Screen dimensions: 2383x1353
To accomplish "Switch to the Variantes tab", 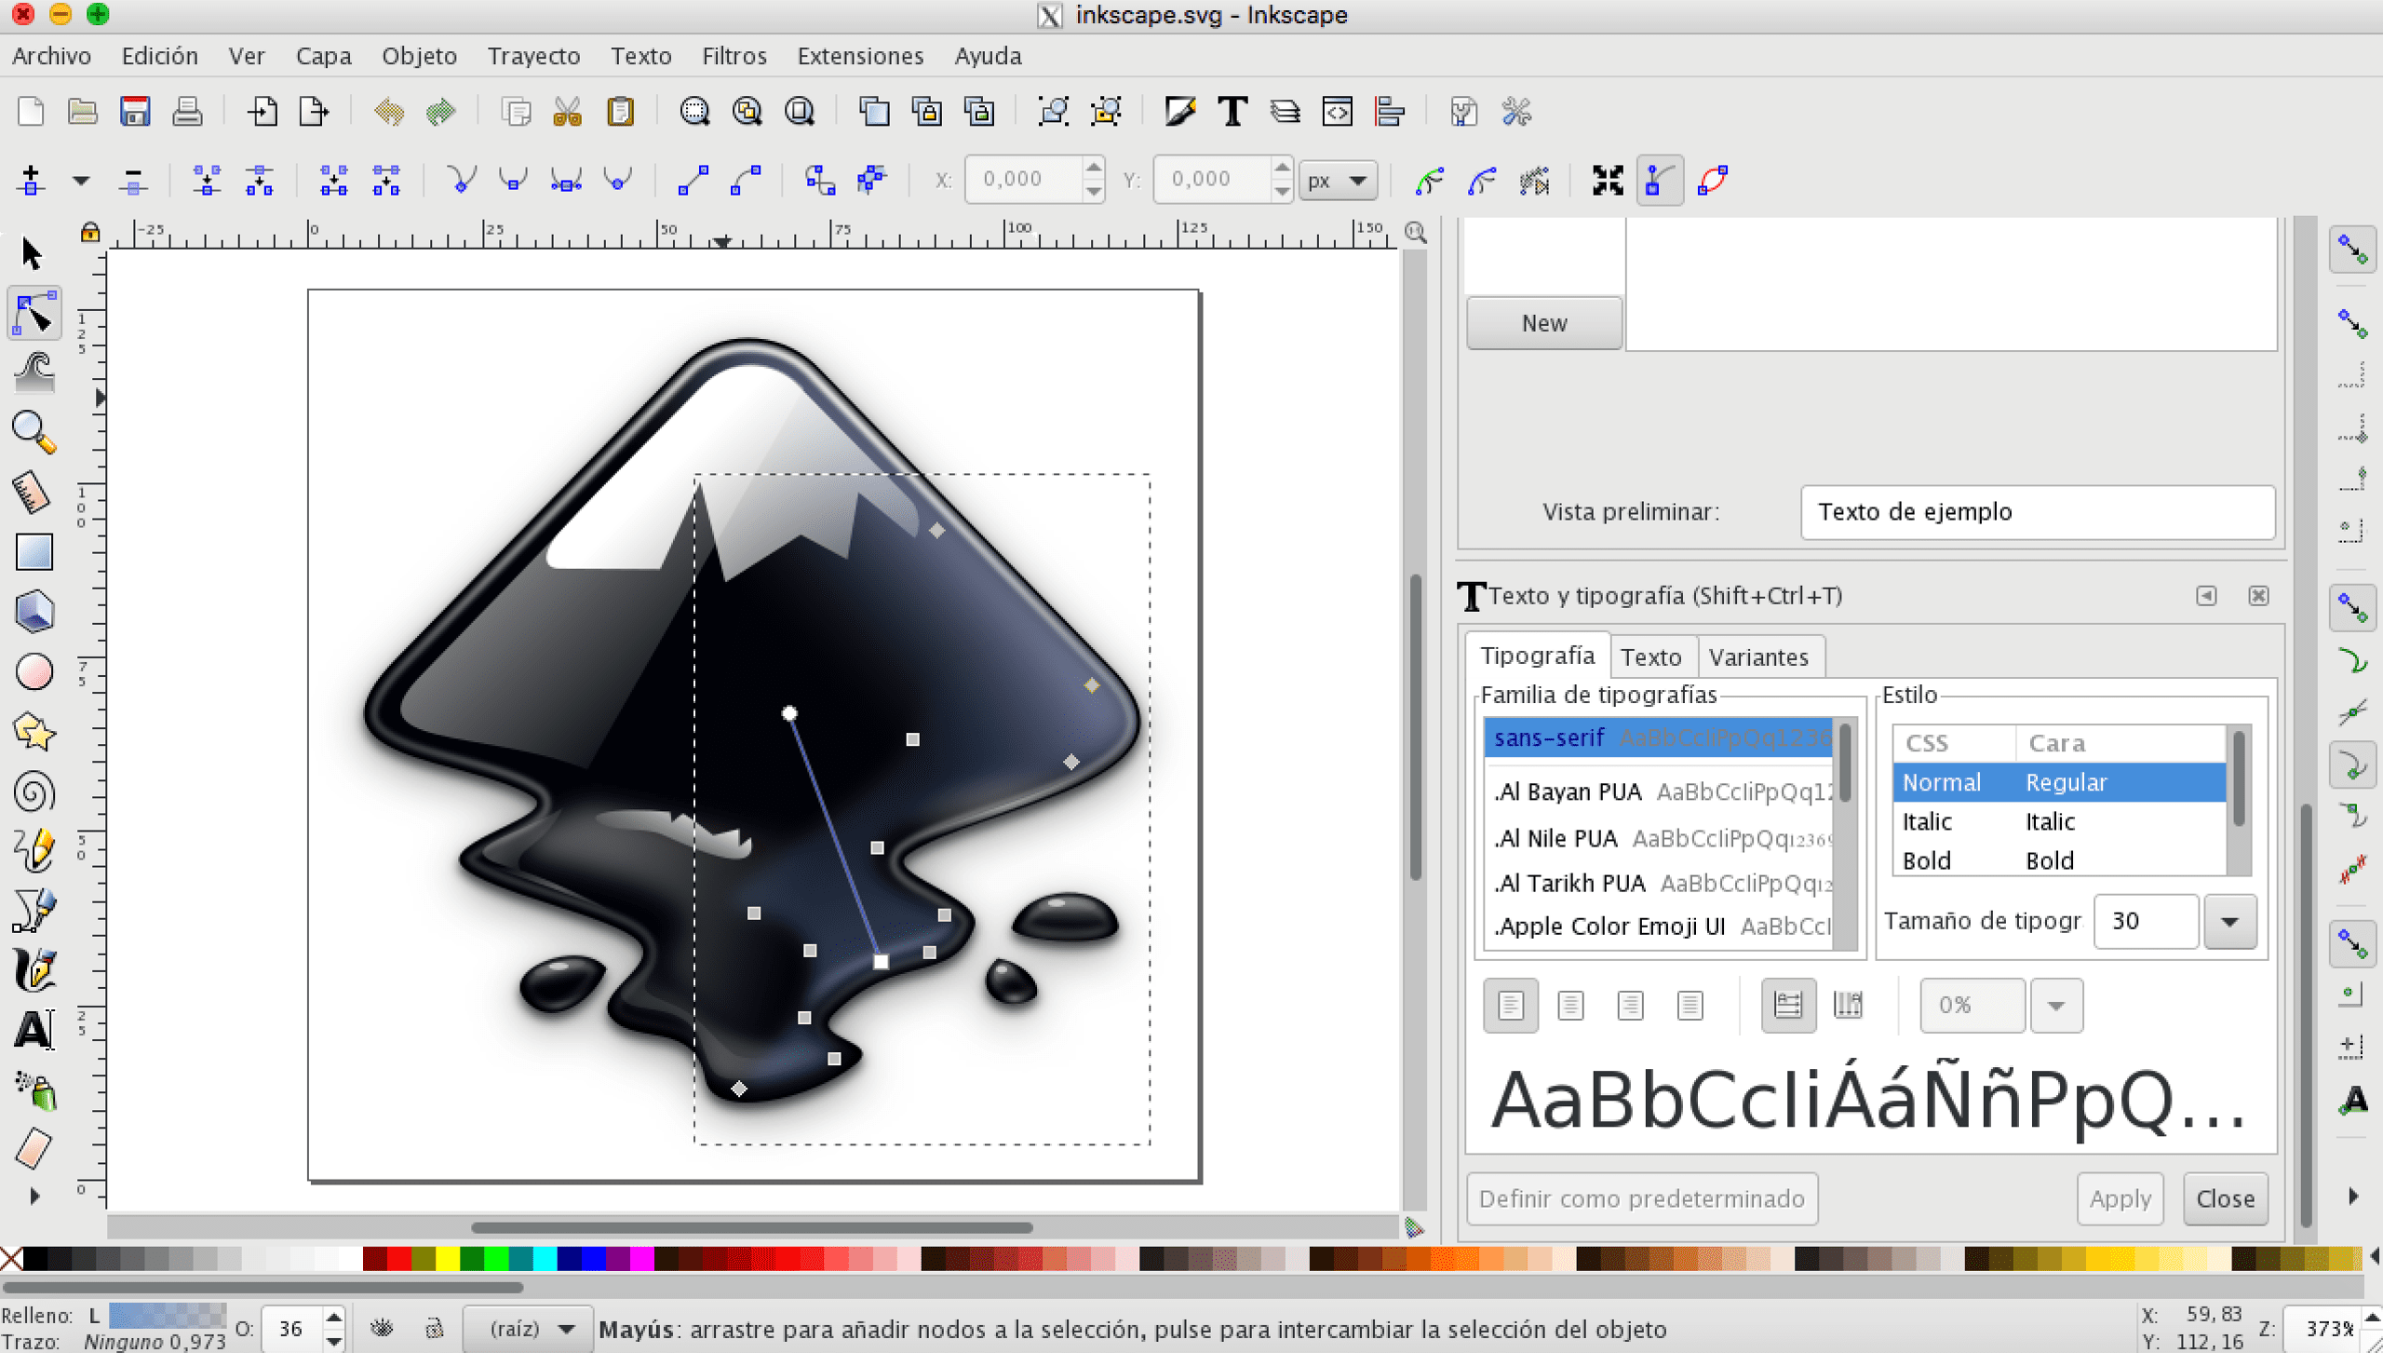I will (1759, 656).
